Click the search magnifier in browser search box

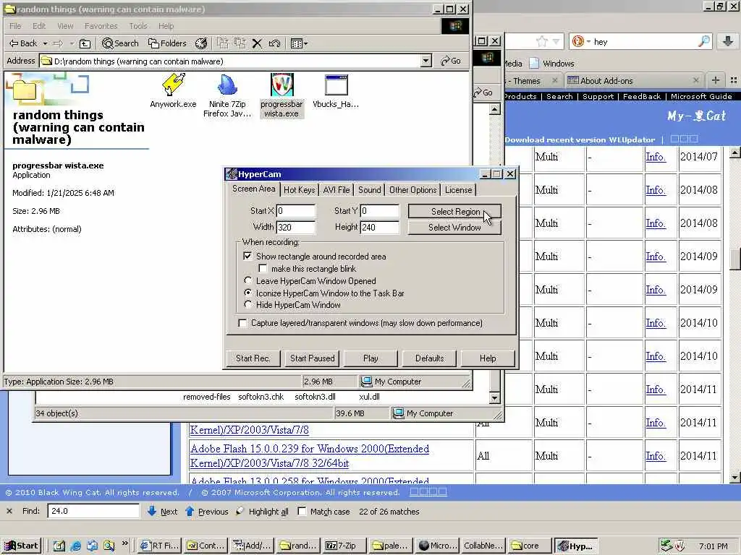click(704, 41)
